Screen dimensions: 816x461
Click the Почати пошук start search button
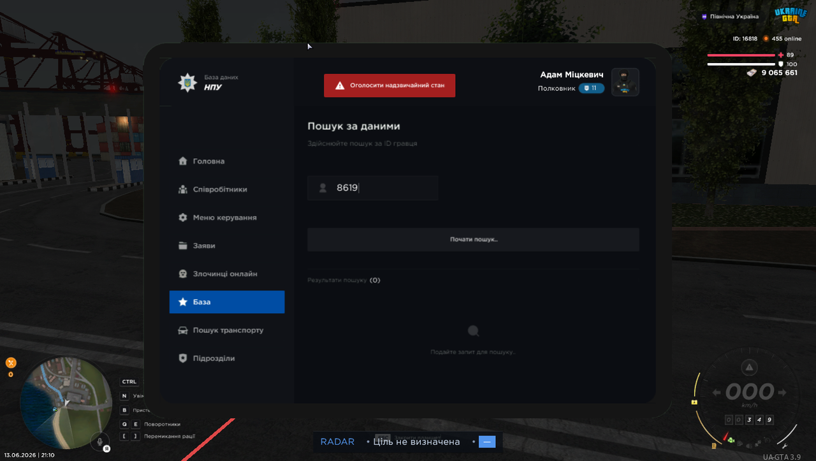(x=473, y=240)
